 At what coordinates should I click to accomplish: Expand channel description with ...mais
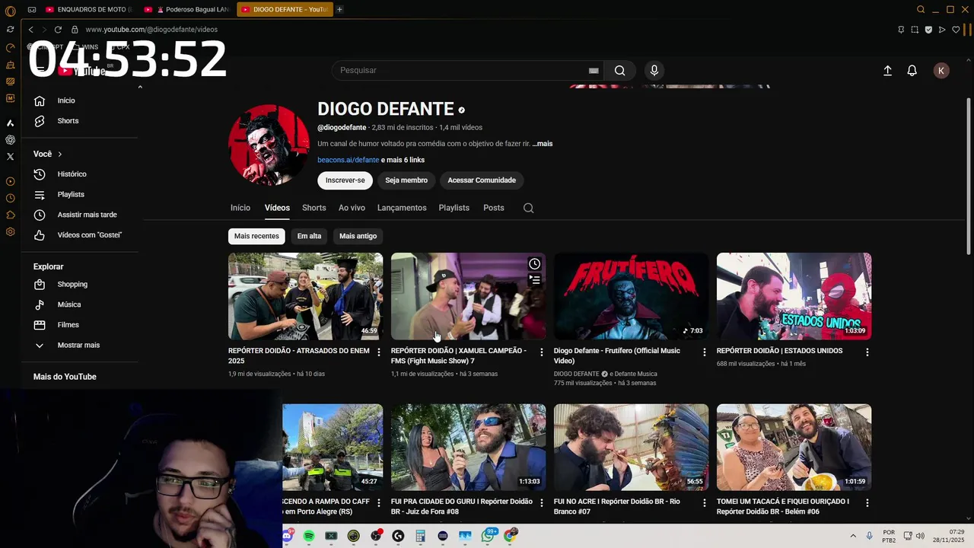543,144
